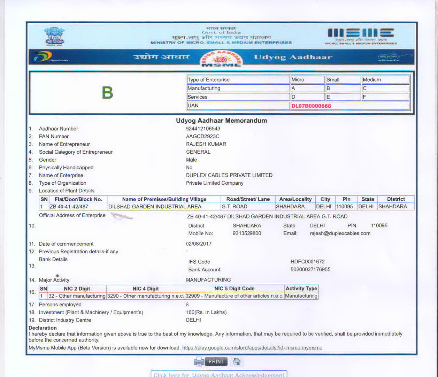
Task: Click the Udyog Aadhaar English banner title
Action: coord(293,57)
